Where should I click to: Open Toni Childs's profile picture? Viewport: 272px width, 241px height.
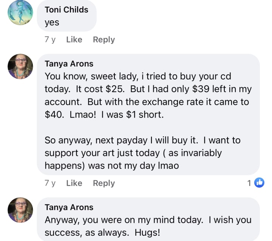coord(20,12)
